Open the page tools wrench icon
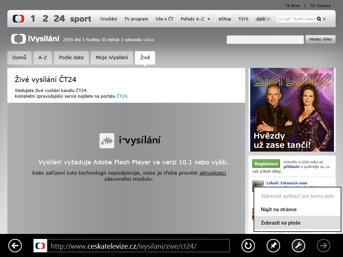The image size is (343, 257). (x=298, y=246)
